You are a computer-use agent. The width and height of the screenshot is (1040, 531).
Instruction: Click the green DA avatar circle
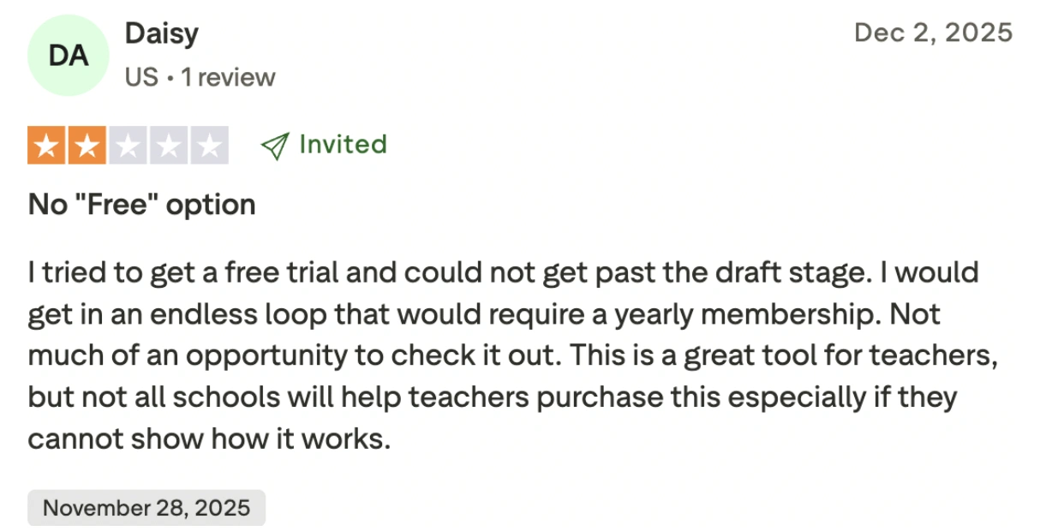tap(69, 56)
